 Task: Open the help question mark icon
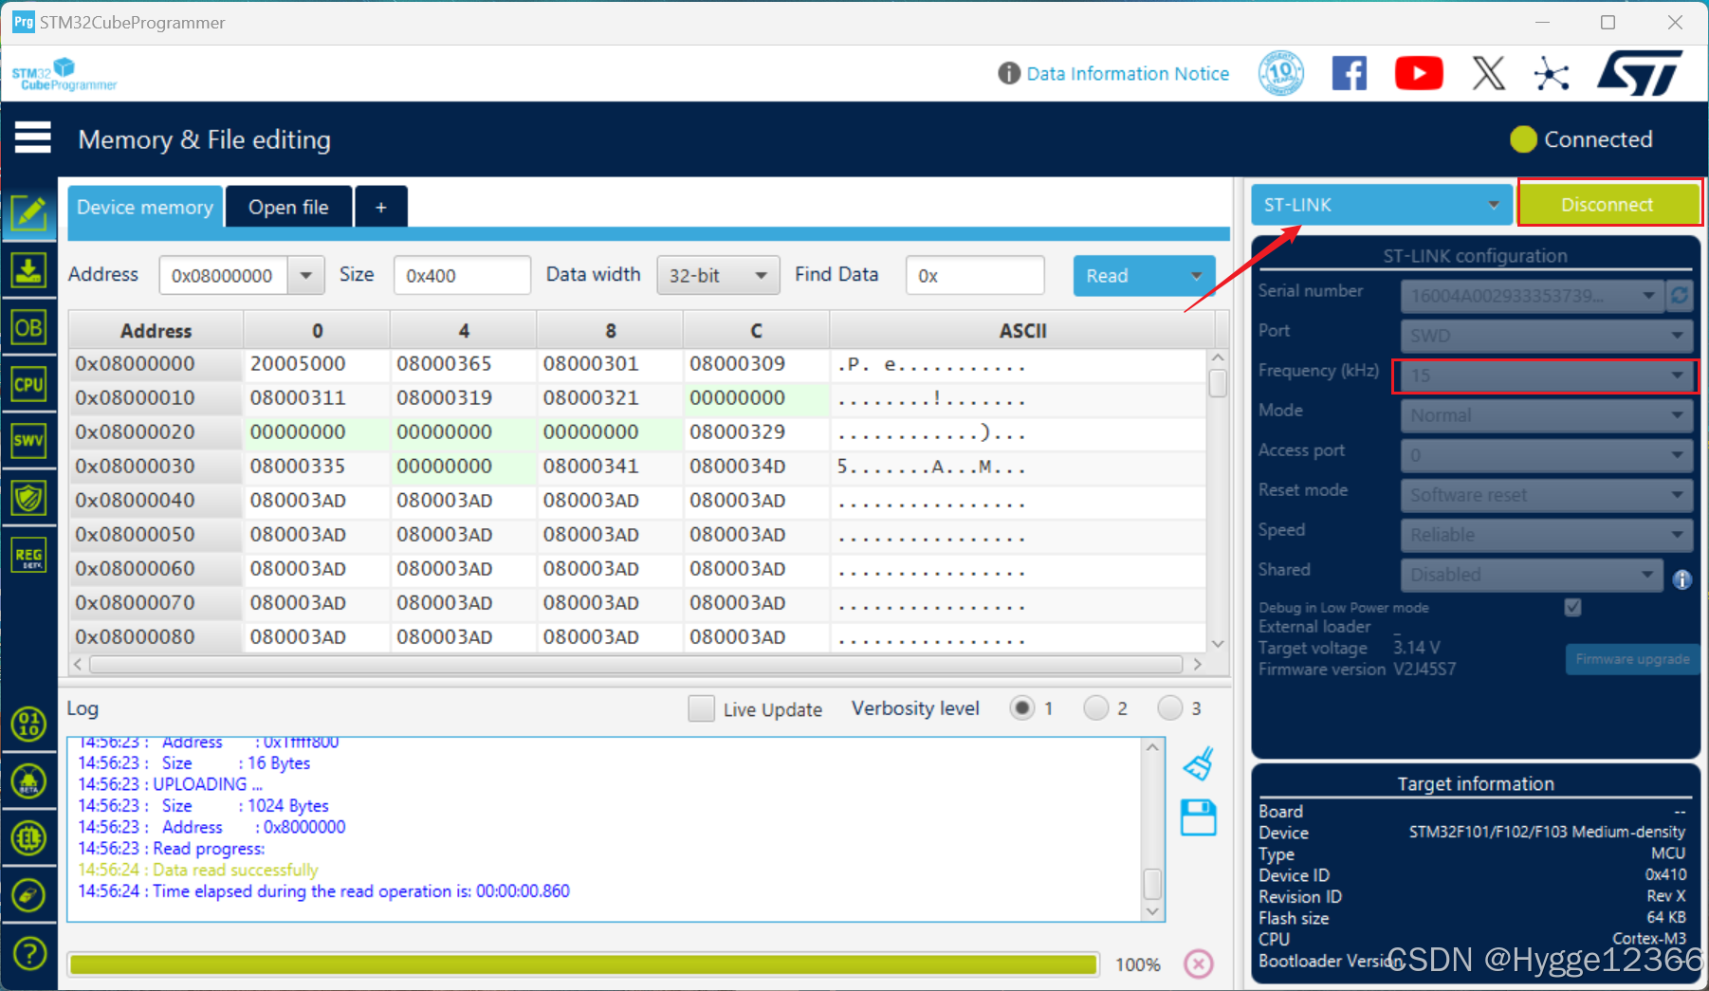(x=28, y=952)
